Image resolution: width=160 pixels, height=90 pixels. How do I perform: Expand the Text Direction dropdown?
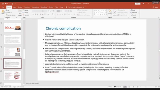click(x=82, y=10)
